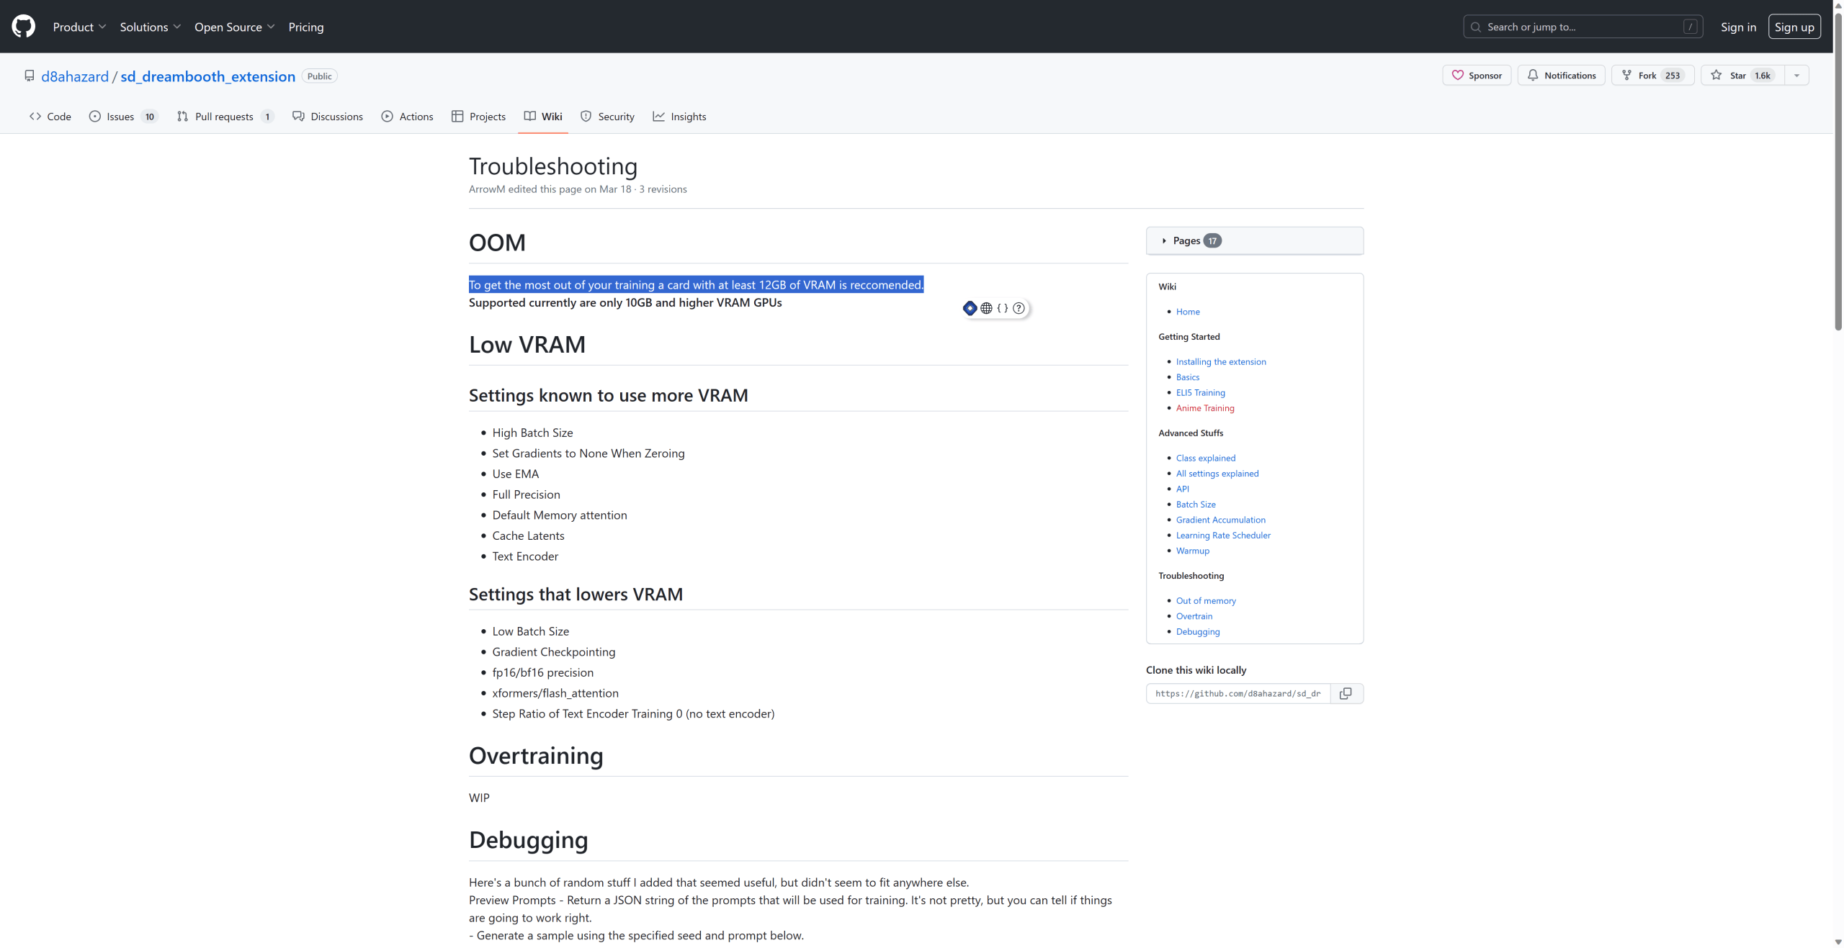Open the Anime Training wiki page
1844x948 pixels.
pos(1205,407)
